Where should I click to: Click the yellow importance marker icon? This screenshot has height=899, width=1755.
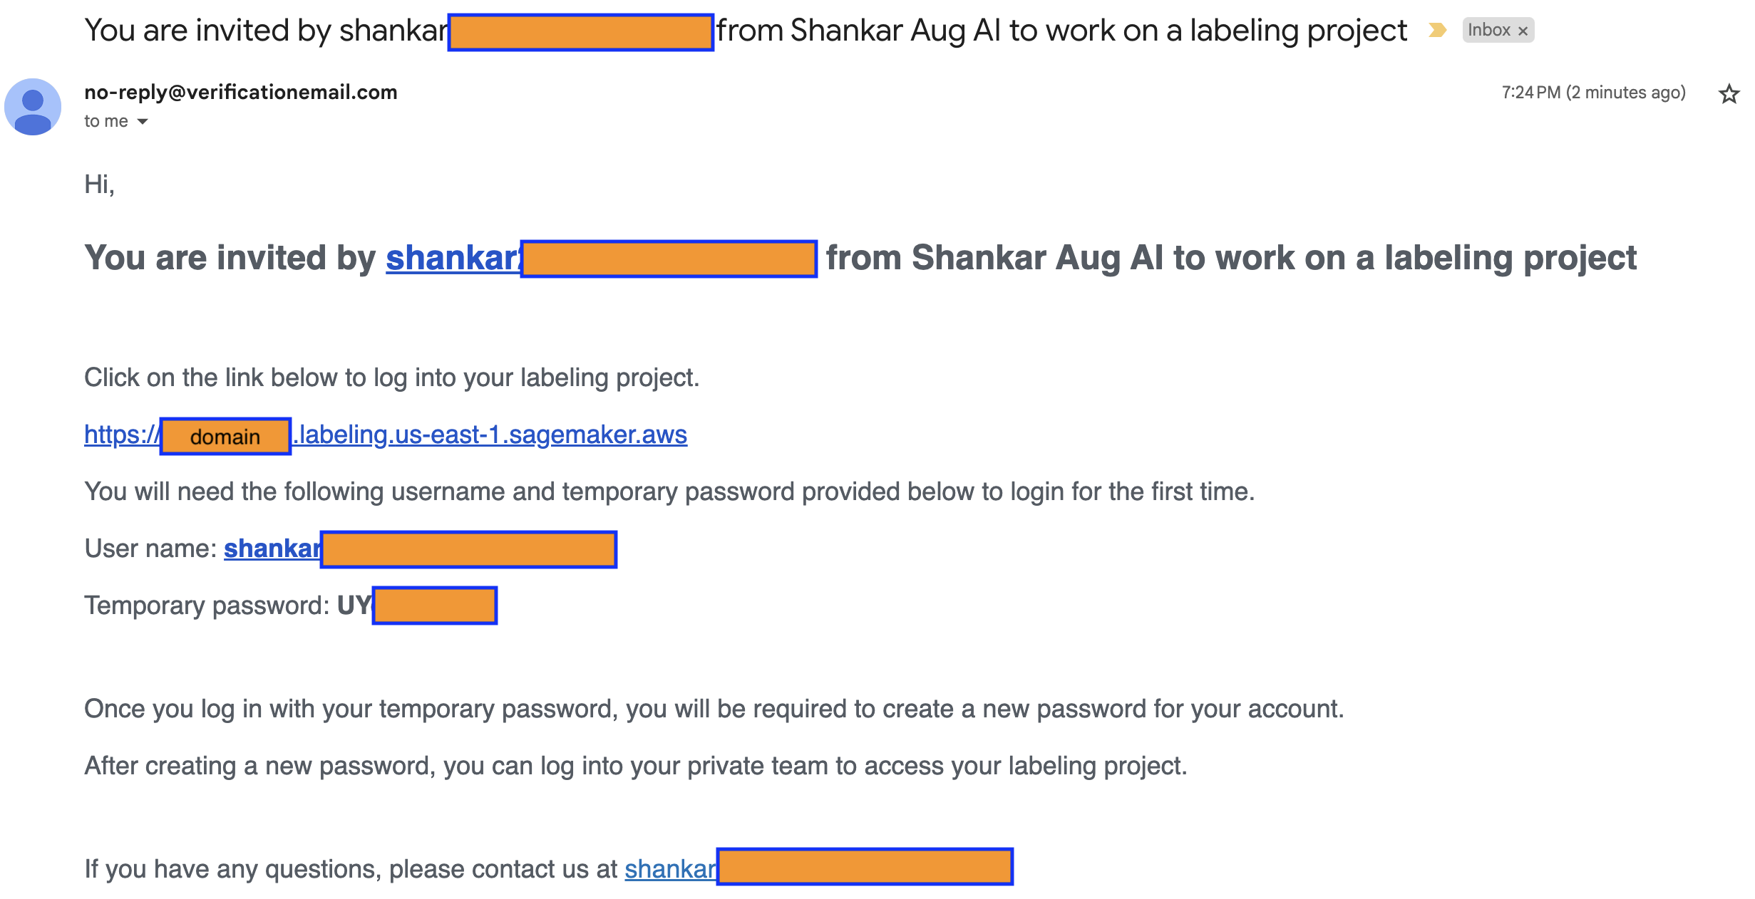pos(1437,30)
